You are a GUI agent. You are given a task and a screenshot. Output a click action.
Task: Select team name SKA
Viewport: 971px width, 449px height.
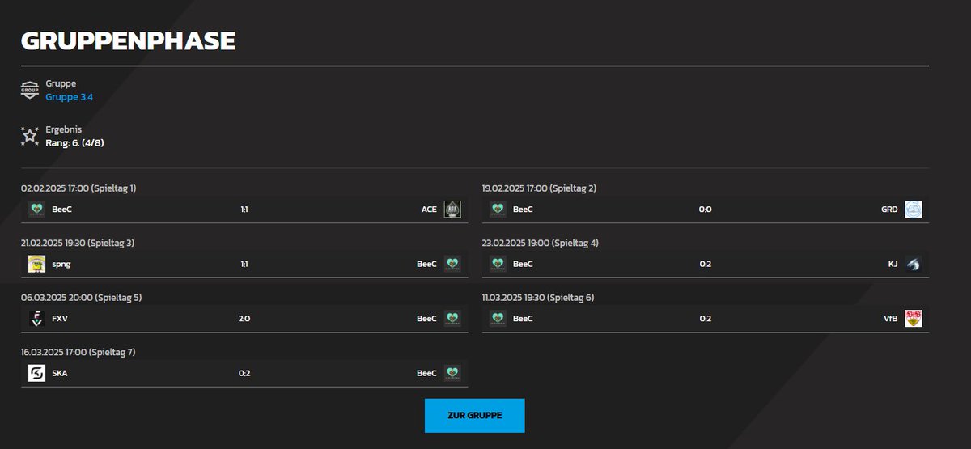[60, 373]
